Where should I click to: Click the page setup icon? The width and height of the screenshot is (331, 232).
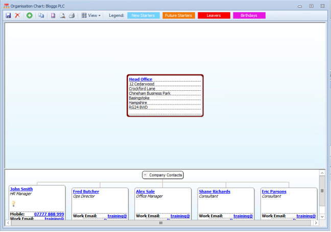coord(53,15)
